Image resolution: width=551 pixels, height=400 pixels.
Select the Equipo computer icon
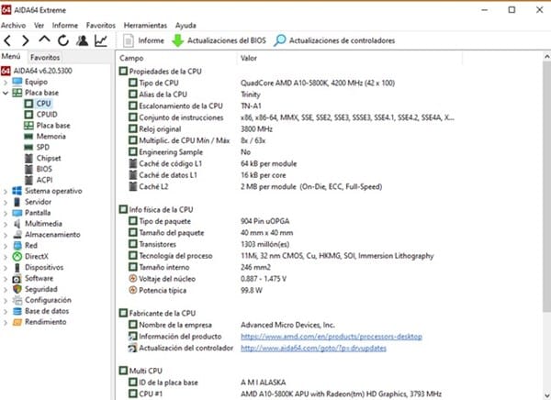coord(17,82)
